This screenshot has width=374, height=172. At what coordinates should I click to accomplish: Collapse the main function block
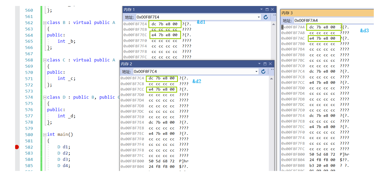pyautogui.click(x=45, y=135)
